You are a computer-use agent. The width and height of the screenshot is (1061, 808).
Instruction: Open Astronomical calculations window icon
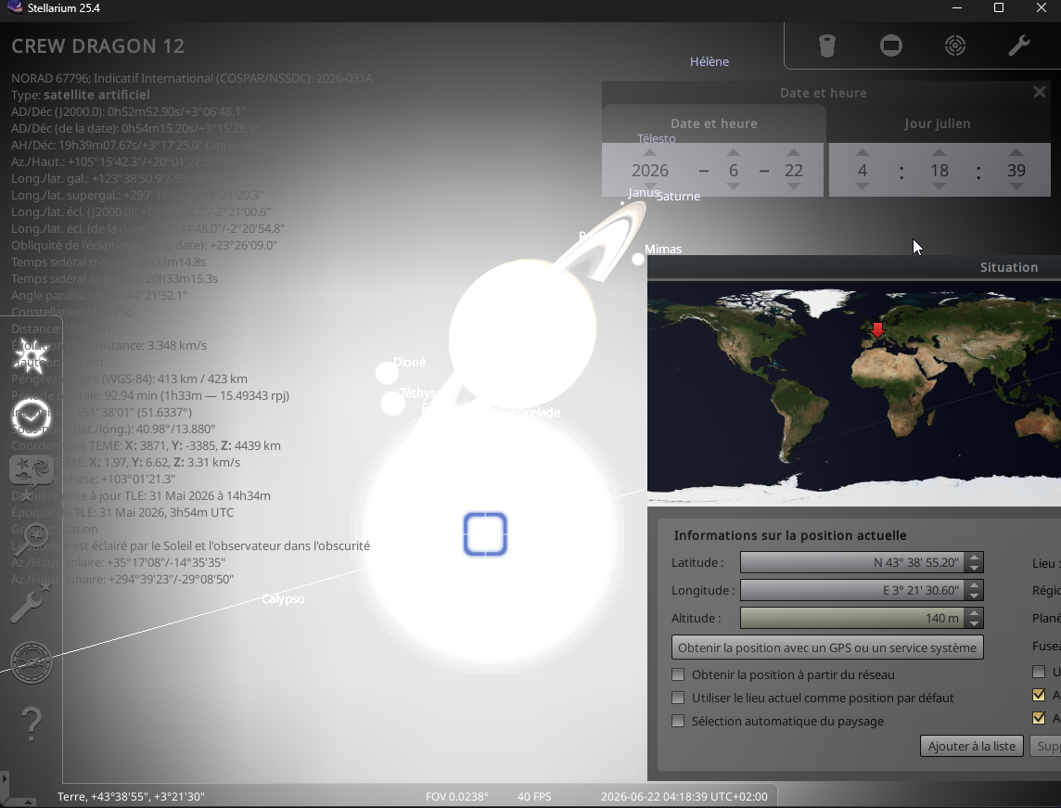click(32, 661)
